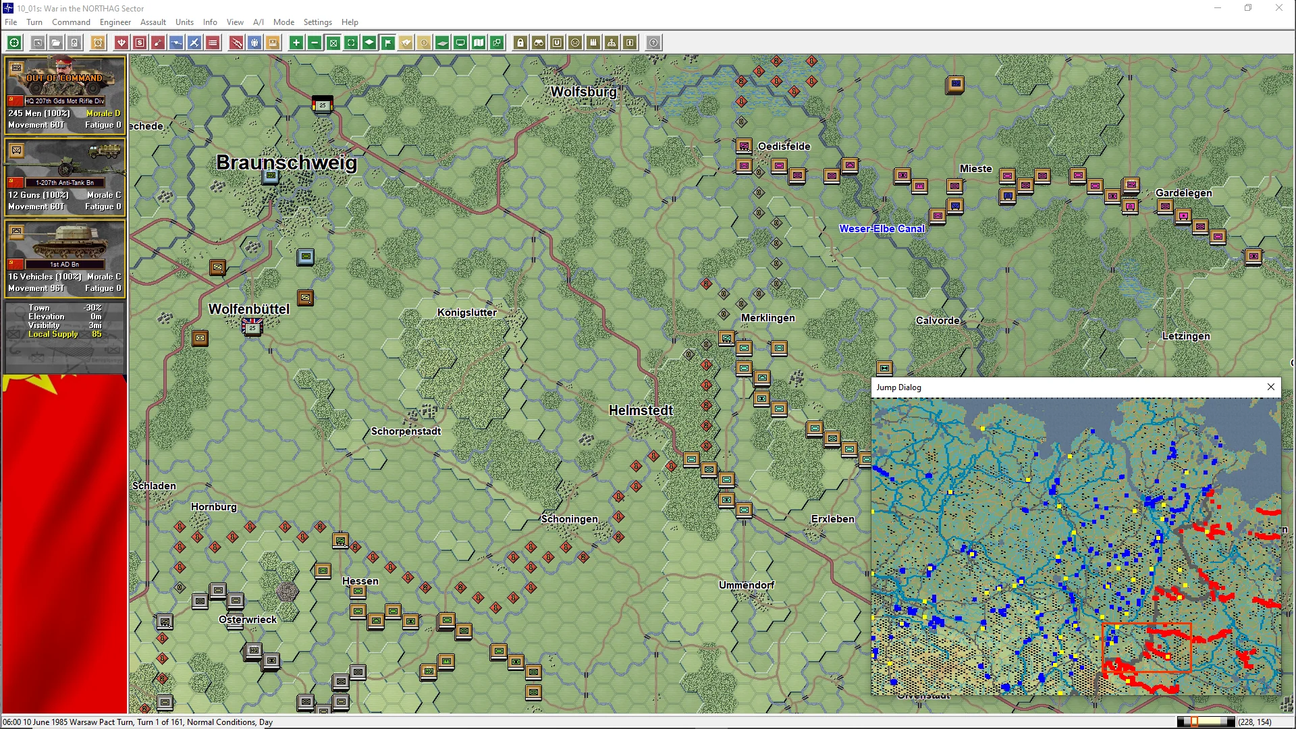Open the folded map icon in toolbar

pos(479,43)
